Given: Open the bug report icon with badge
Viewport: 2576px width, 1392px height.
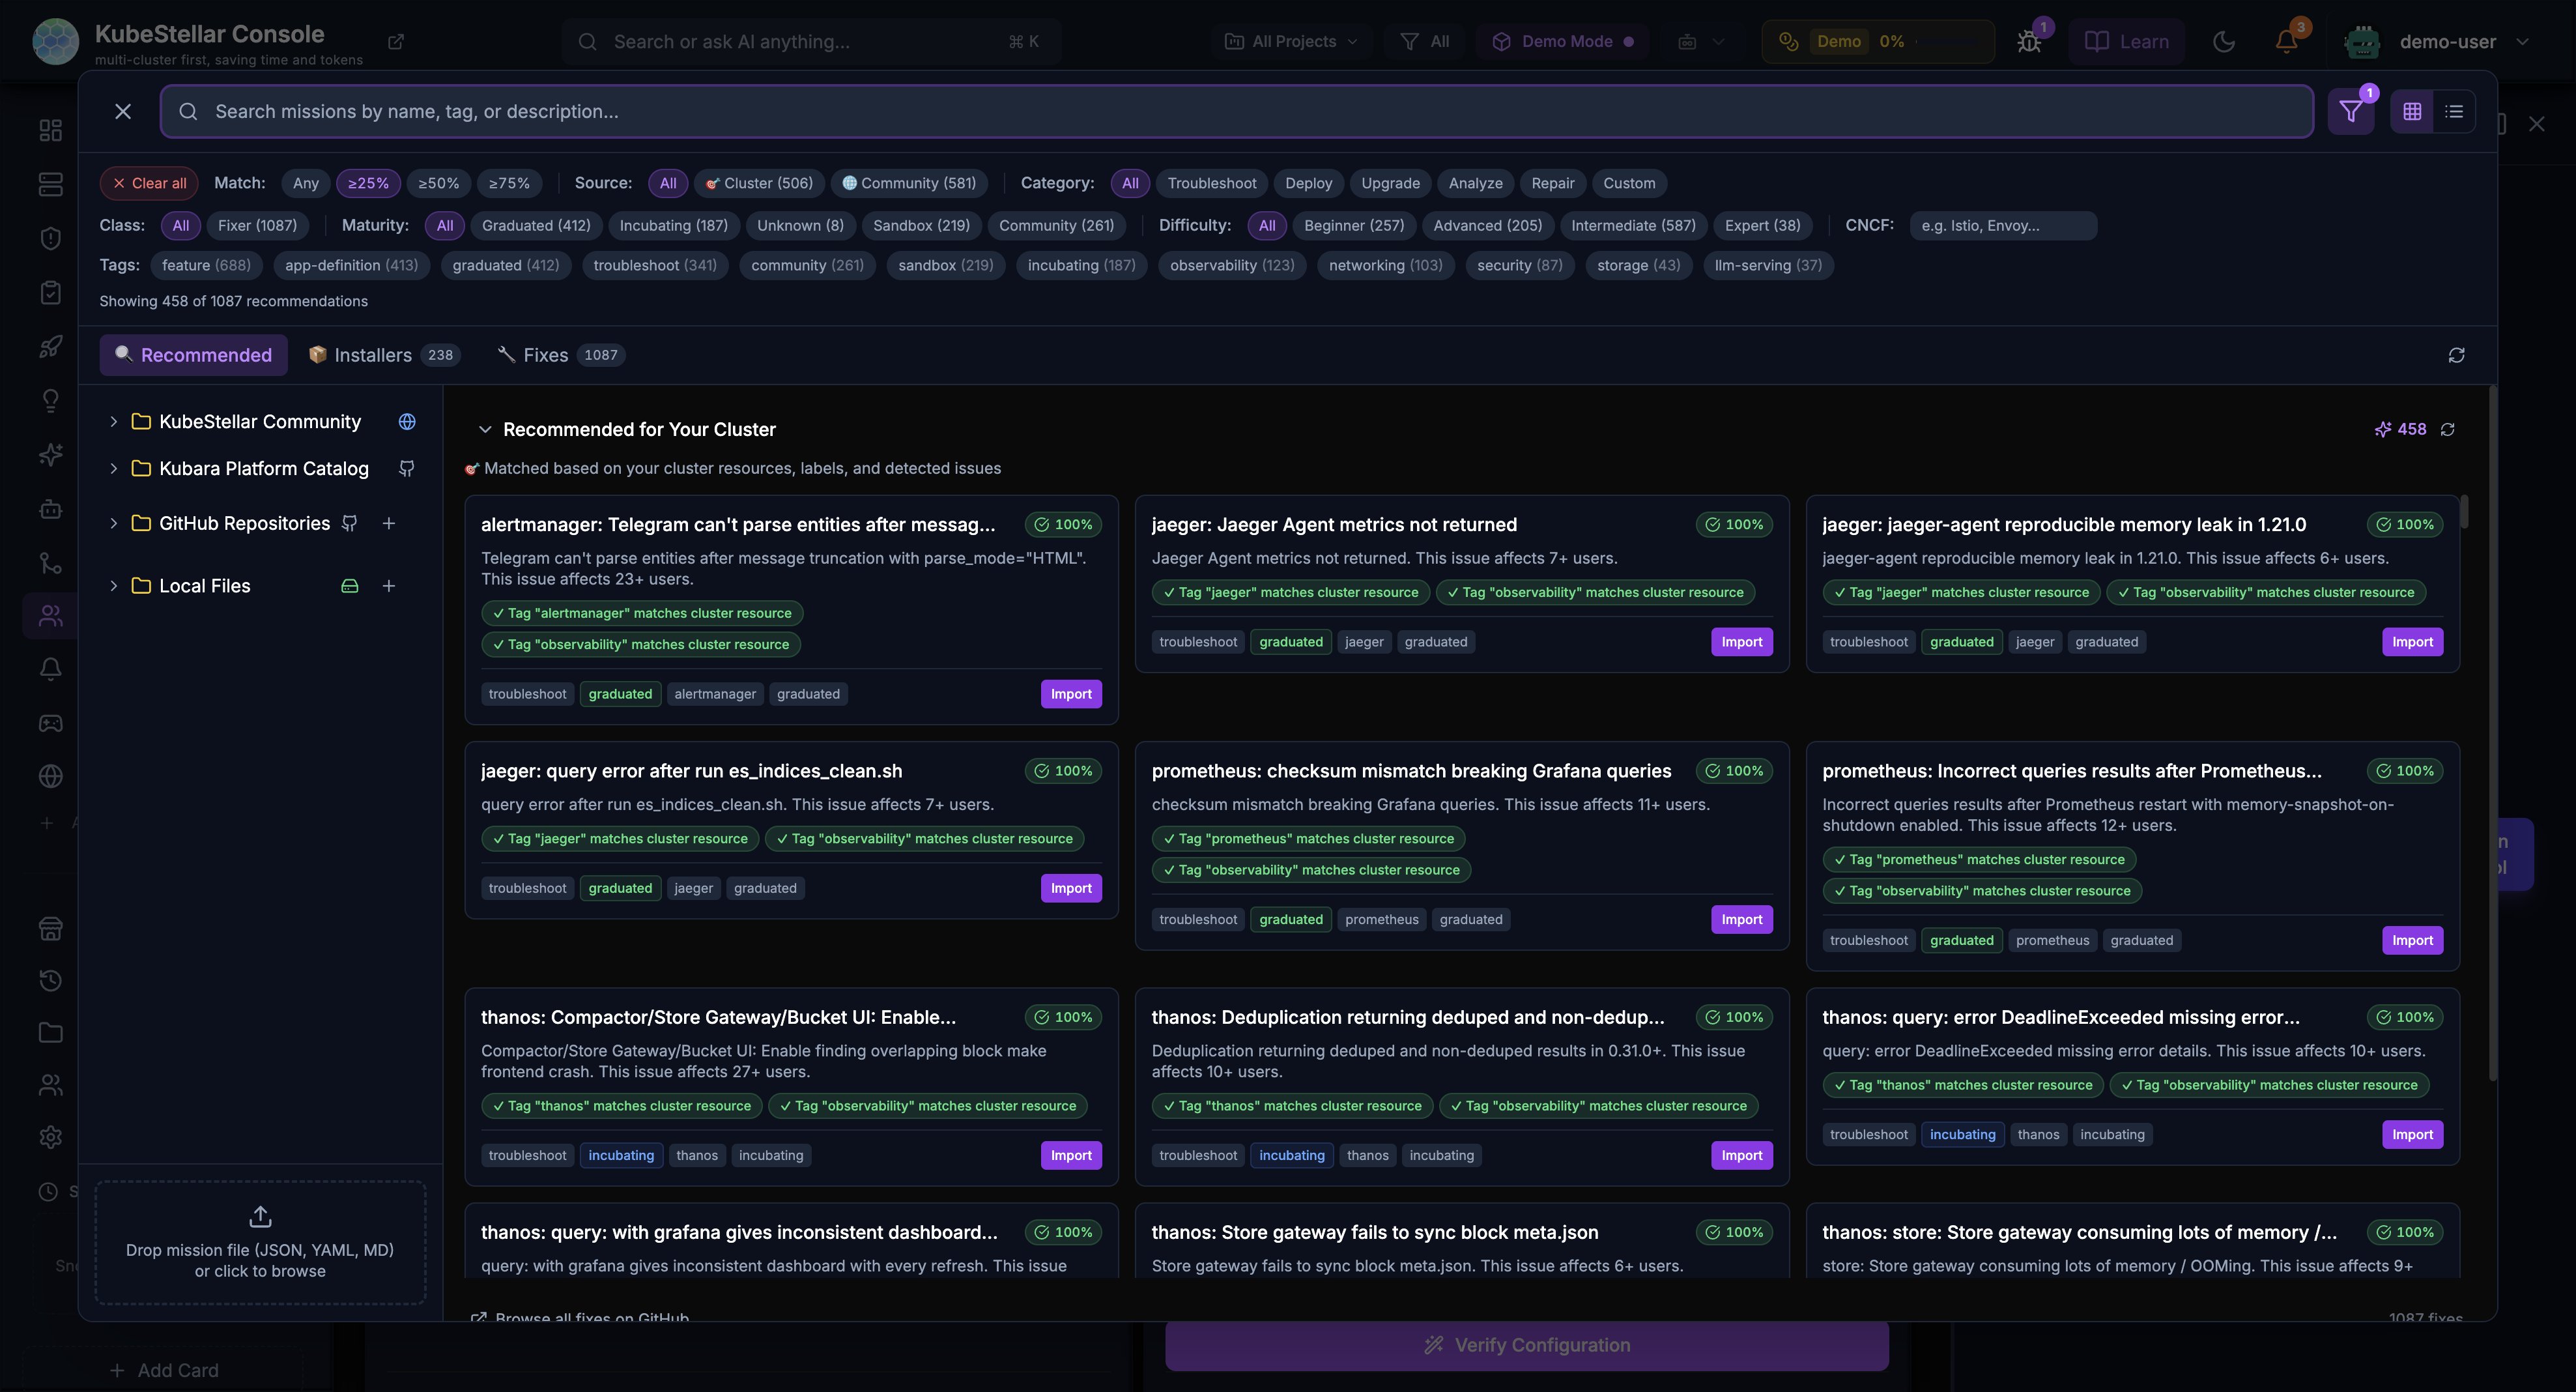Looking at the screenshot, I should [2029, 41].
